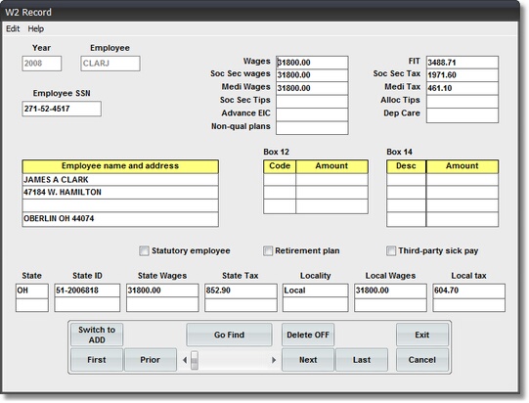Viewport: 529px width, 403px height.
Task: Jump to the First record
Action: click(x=97, y=360)
